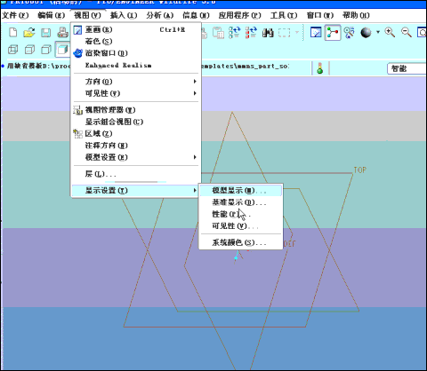Viewport: 427px width, 371px height.
Task: Click the Print icon
Action: 62,32
